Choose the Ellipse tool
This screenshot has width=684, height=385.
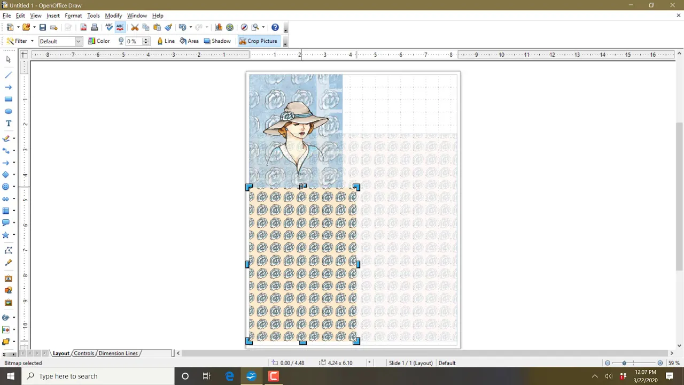pos(8,111)
